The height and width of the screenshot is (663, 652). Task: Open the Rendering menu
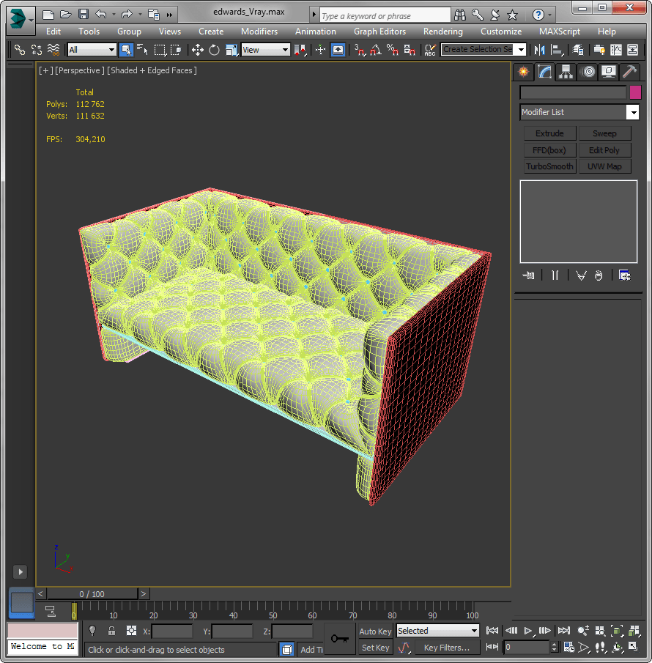pyautogui.click(x=442, y=32)
